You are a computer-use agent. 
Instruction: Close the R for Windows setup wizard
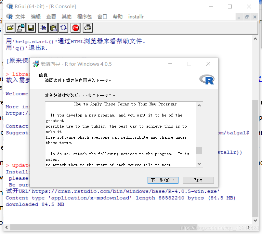tap(208, 64)
